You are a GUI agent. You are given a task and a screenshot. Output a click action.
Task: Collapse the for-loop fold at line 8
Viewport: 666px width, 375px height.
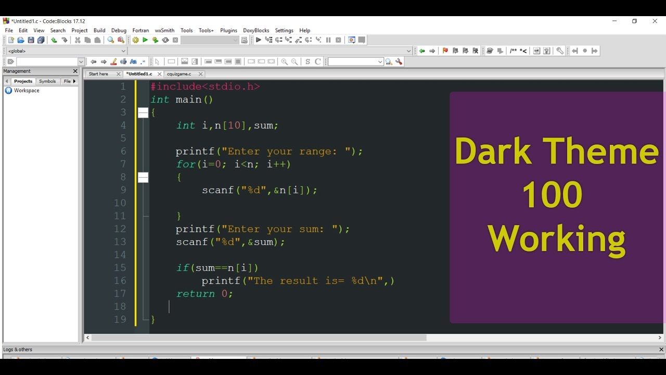click(x=143, y=178)
